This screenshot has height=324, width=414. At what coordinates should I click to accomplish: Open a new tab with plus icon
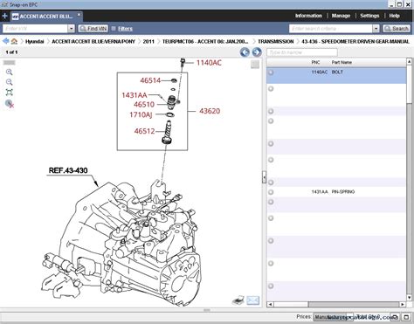click(4, 16)
